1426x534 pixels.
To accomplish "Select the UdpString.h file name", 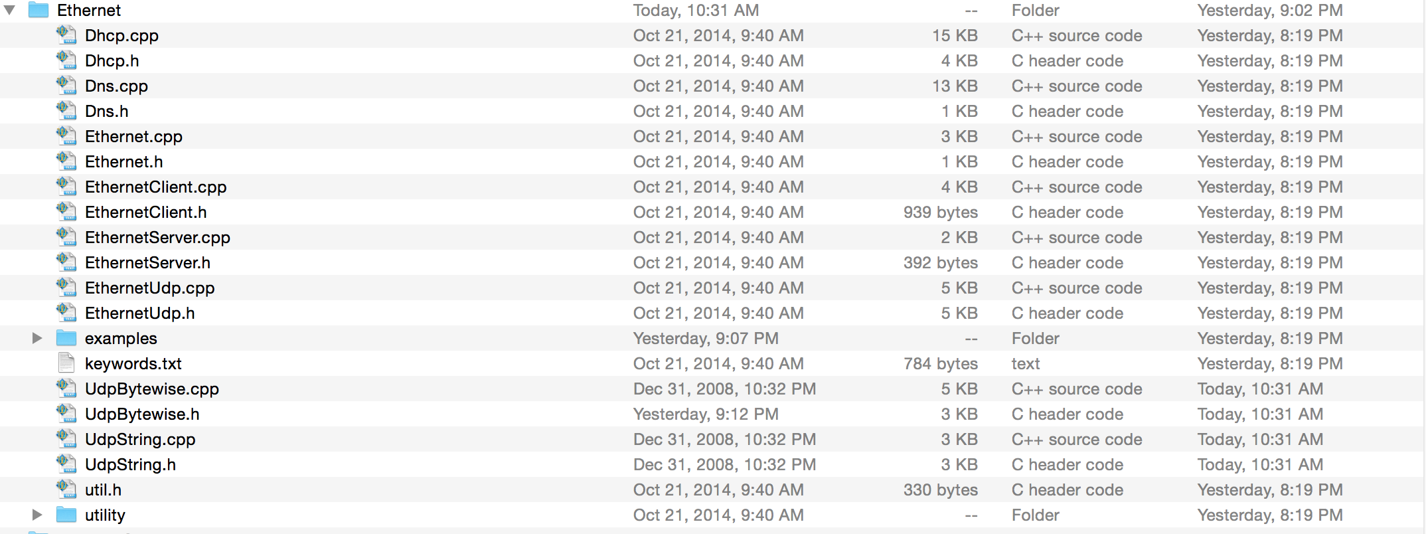I will 130,464.
